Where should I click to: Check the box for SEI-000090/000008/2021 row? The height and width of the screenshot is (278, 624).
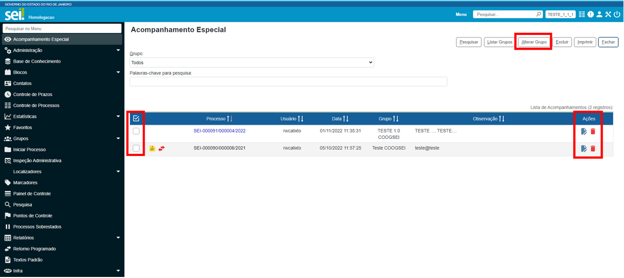coord(136,148)
